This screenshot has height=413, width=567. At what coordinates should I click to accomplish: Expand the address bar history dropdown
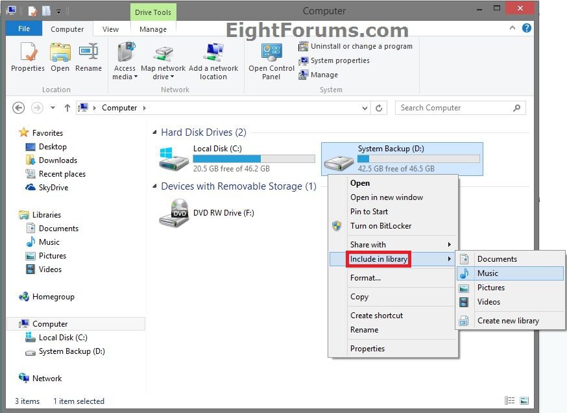(365, 108)
